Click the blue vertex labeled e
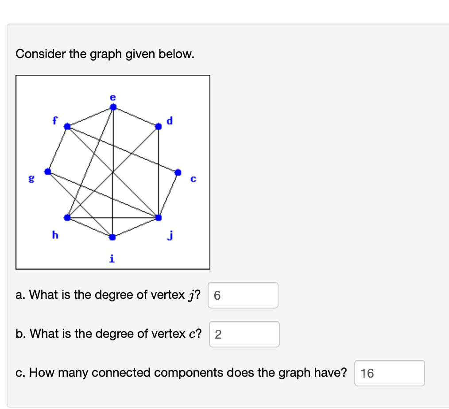This screenshot has height=409, width=449. (113, 106)
